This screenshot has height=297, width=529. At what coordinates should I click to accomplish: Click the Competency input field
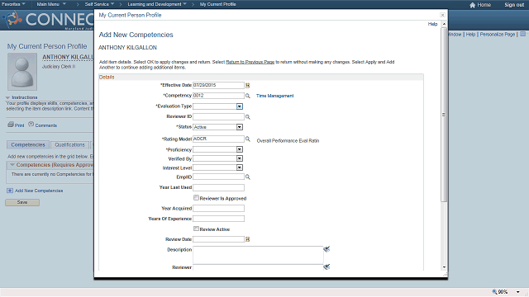coord(218,96)
